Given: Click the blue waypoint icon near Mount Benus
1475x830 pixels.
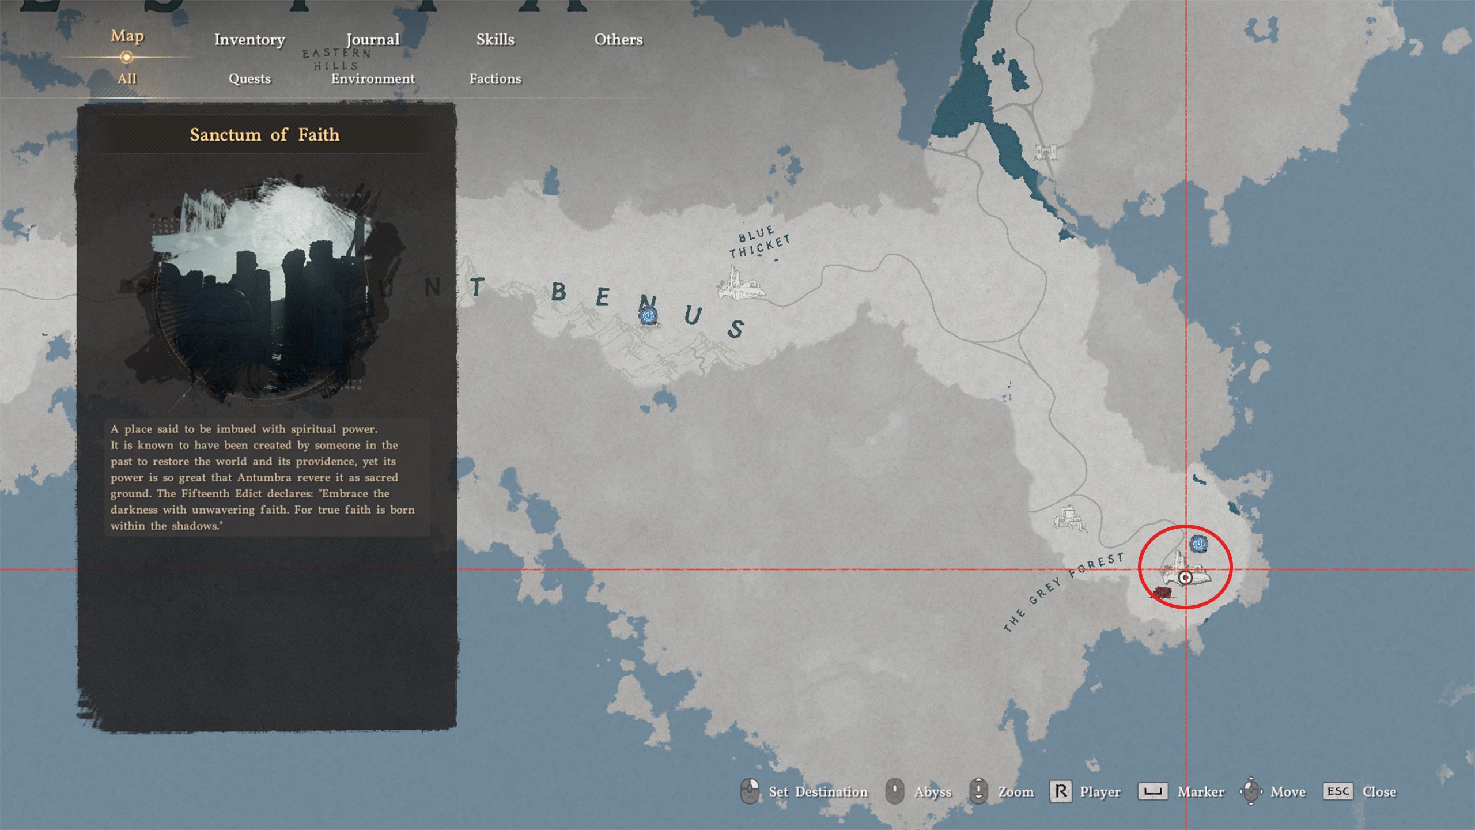Looking at the screenshot, I should pyautogui.click(x=648, y=315).
